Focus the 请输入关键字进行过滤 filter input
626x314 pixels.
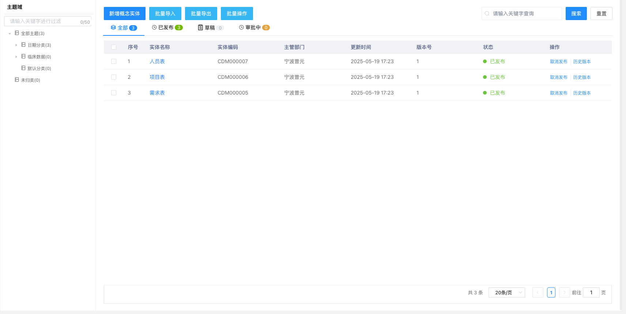pos(44,21)
